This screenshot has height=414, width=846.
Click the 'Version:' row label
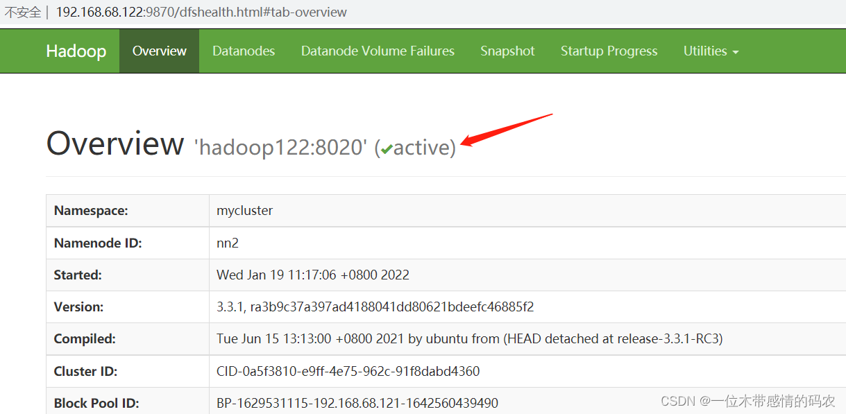78,307
